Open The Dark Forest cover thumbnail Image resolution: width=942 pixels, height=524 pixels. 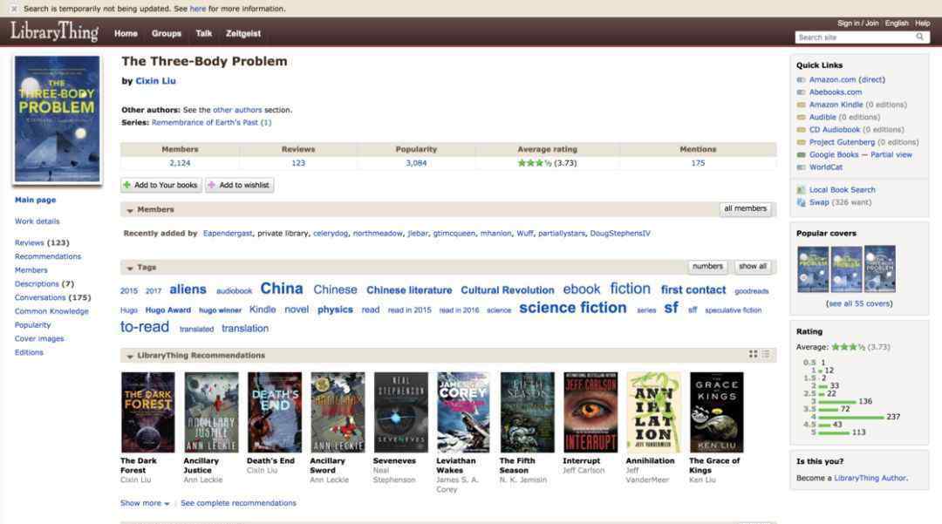pyautogui.click(x=147, y=412)
